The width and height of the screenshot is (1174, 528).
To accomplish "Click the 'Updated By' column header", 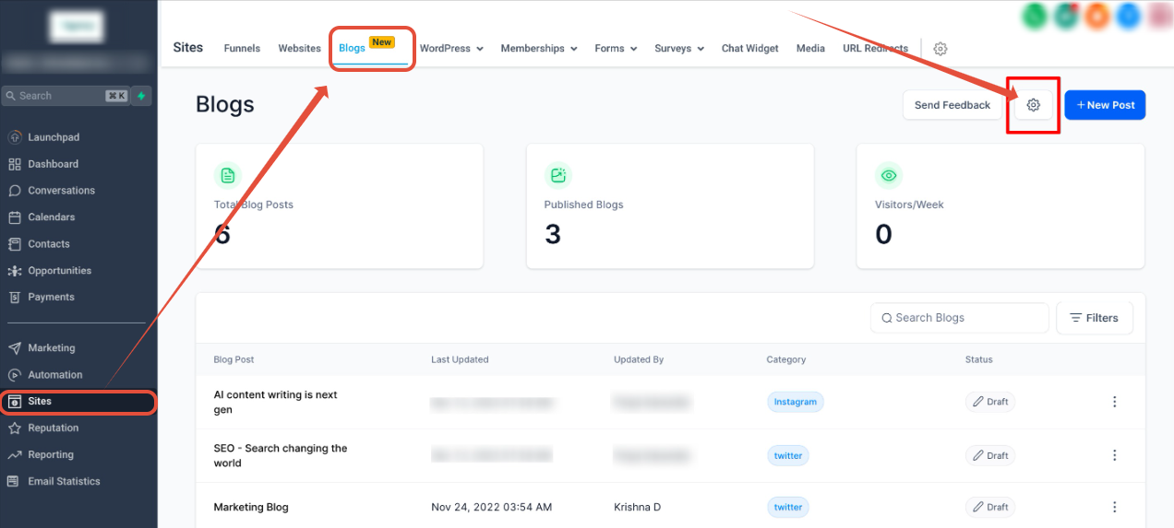I will pyautogui.click(x=639, y=359).
